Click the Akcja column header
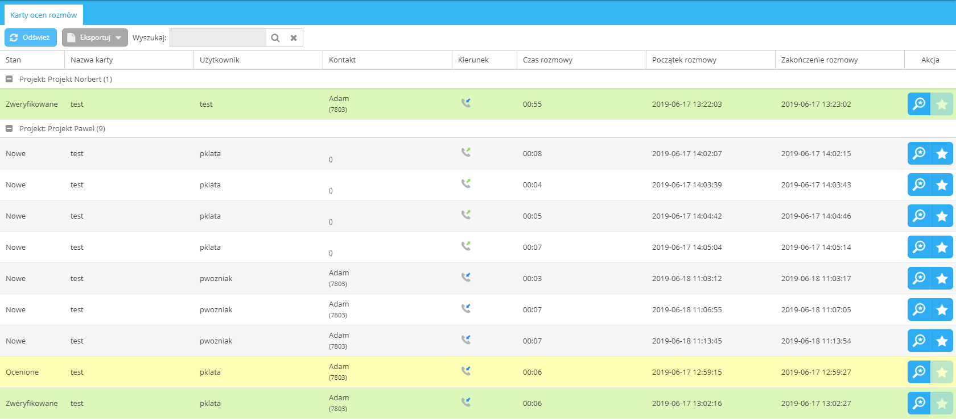 (930, 60)
